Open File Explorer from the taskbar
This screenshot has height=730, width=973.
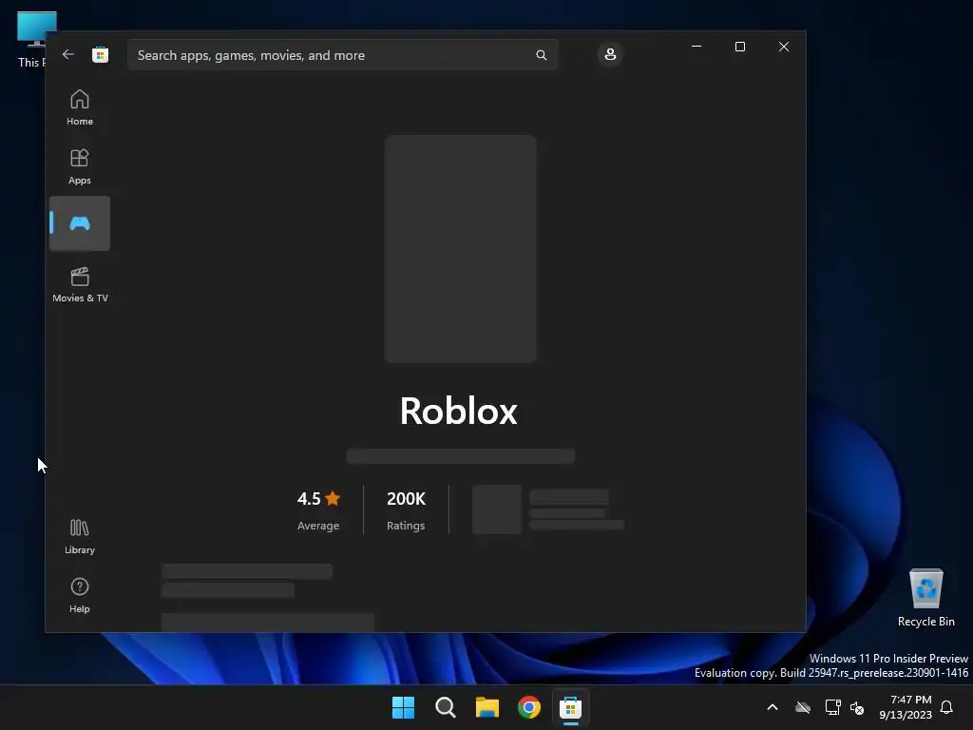(487, 707)
